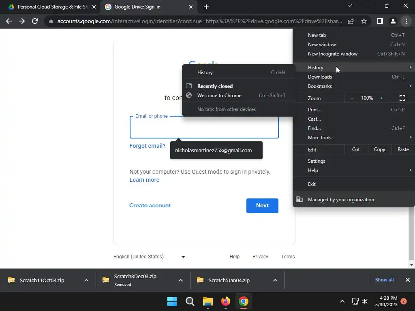The width and height of the screenshot is (415, 311).
Task: Expand the Bookmarks submenu
Action: 354,86
